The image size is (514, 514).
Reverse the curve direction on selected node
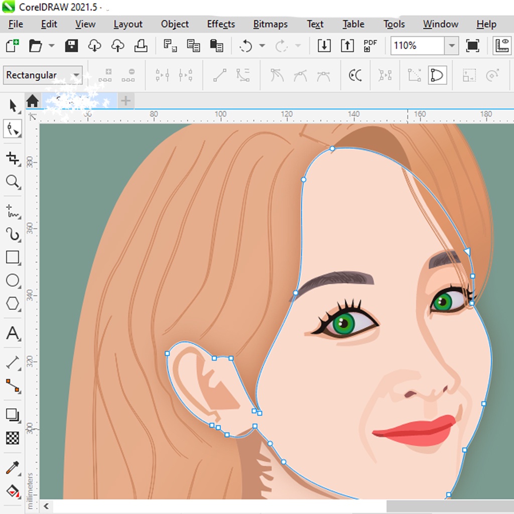355,75
